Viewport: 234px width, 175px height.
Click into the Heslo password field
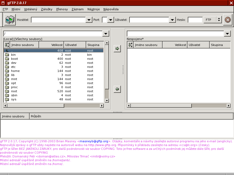(x=195, y=20)
